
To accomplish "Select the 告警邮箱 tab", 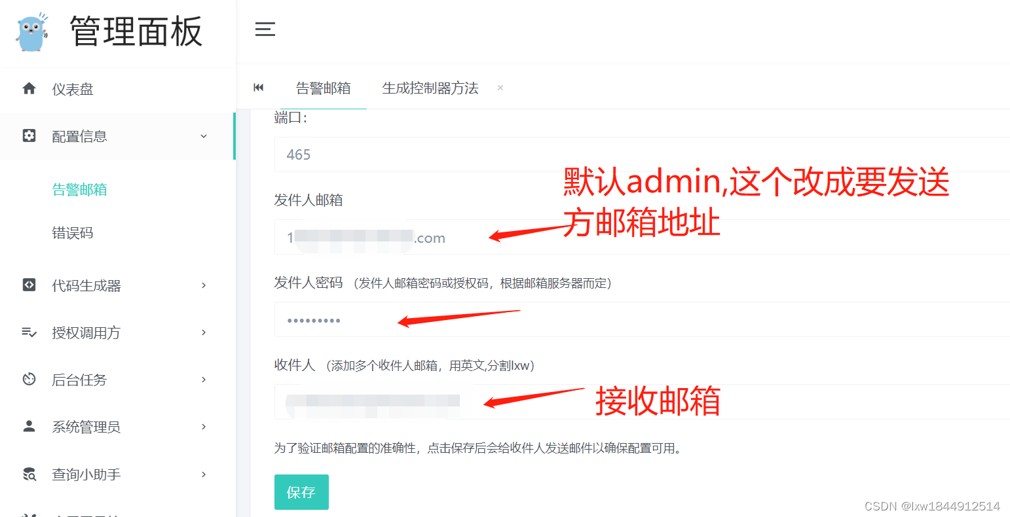I will (324, 88).
